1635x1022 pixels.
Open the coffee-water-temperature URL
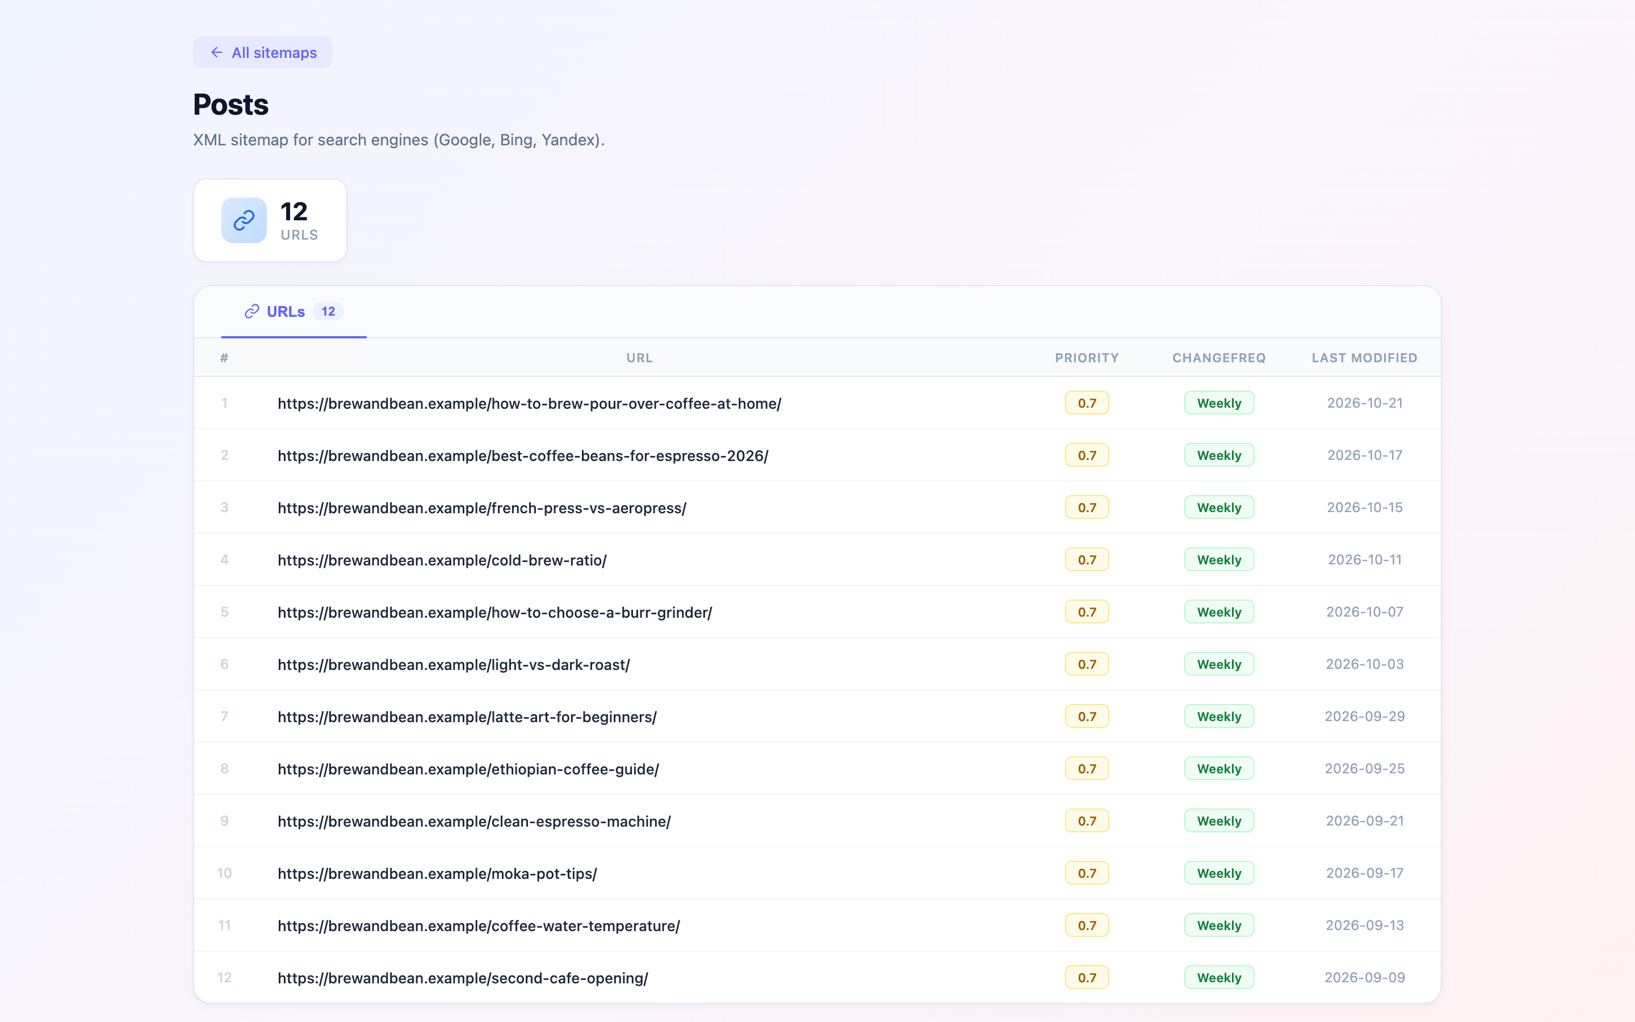[479, 925]
